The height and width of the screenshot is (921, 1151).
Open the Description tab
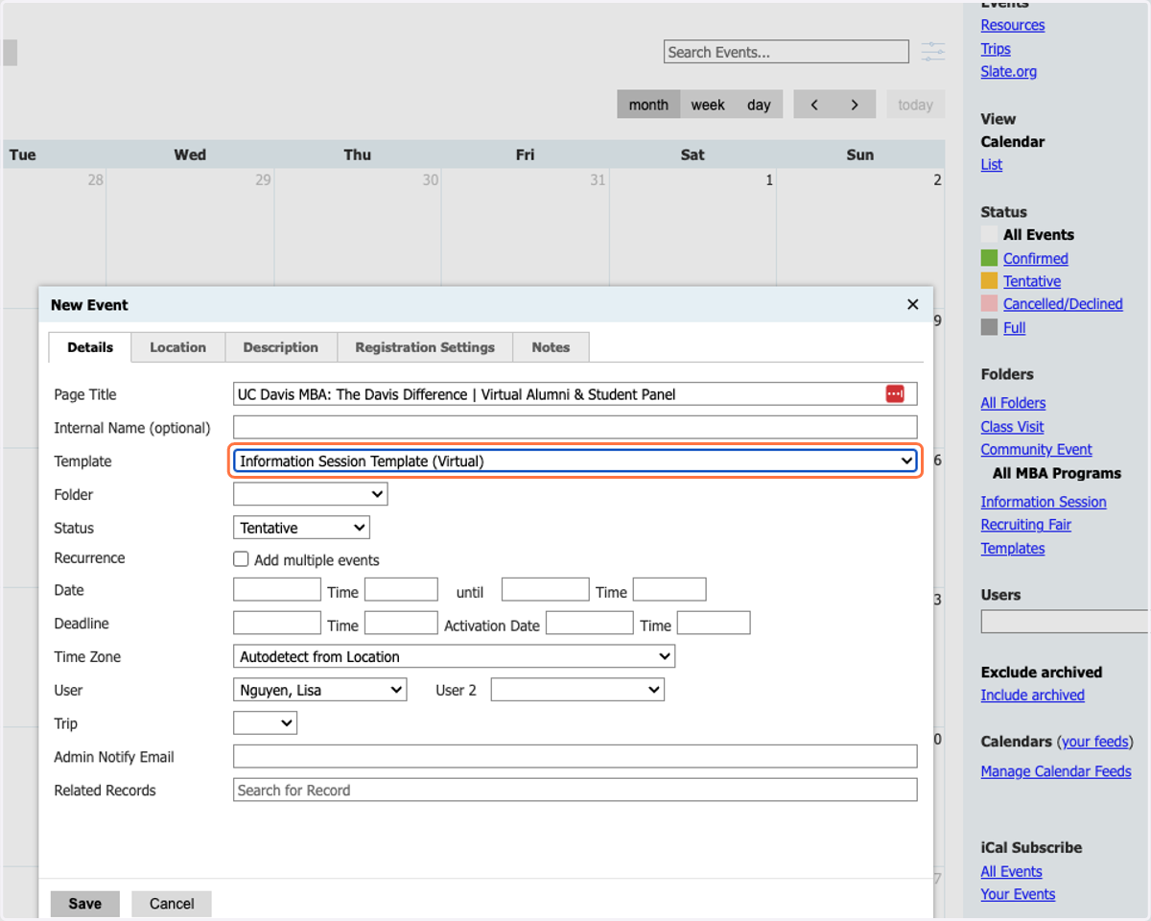click(280, 347)
